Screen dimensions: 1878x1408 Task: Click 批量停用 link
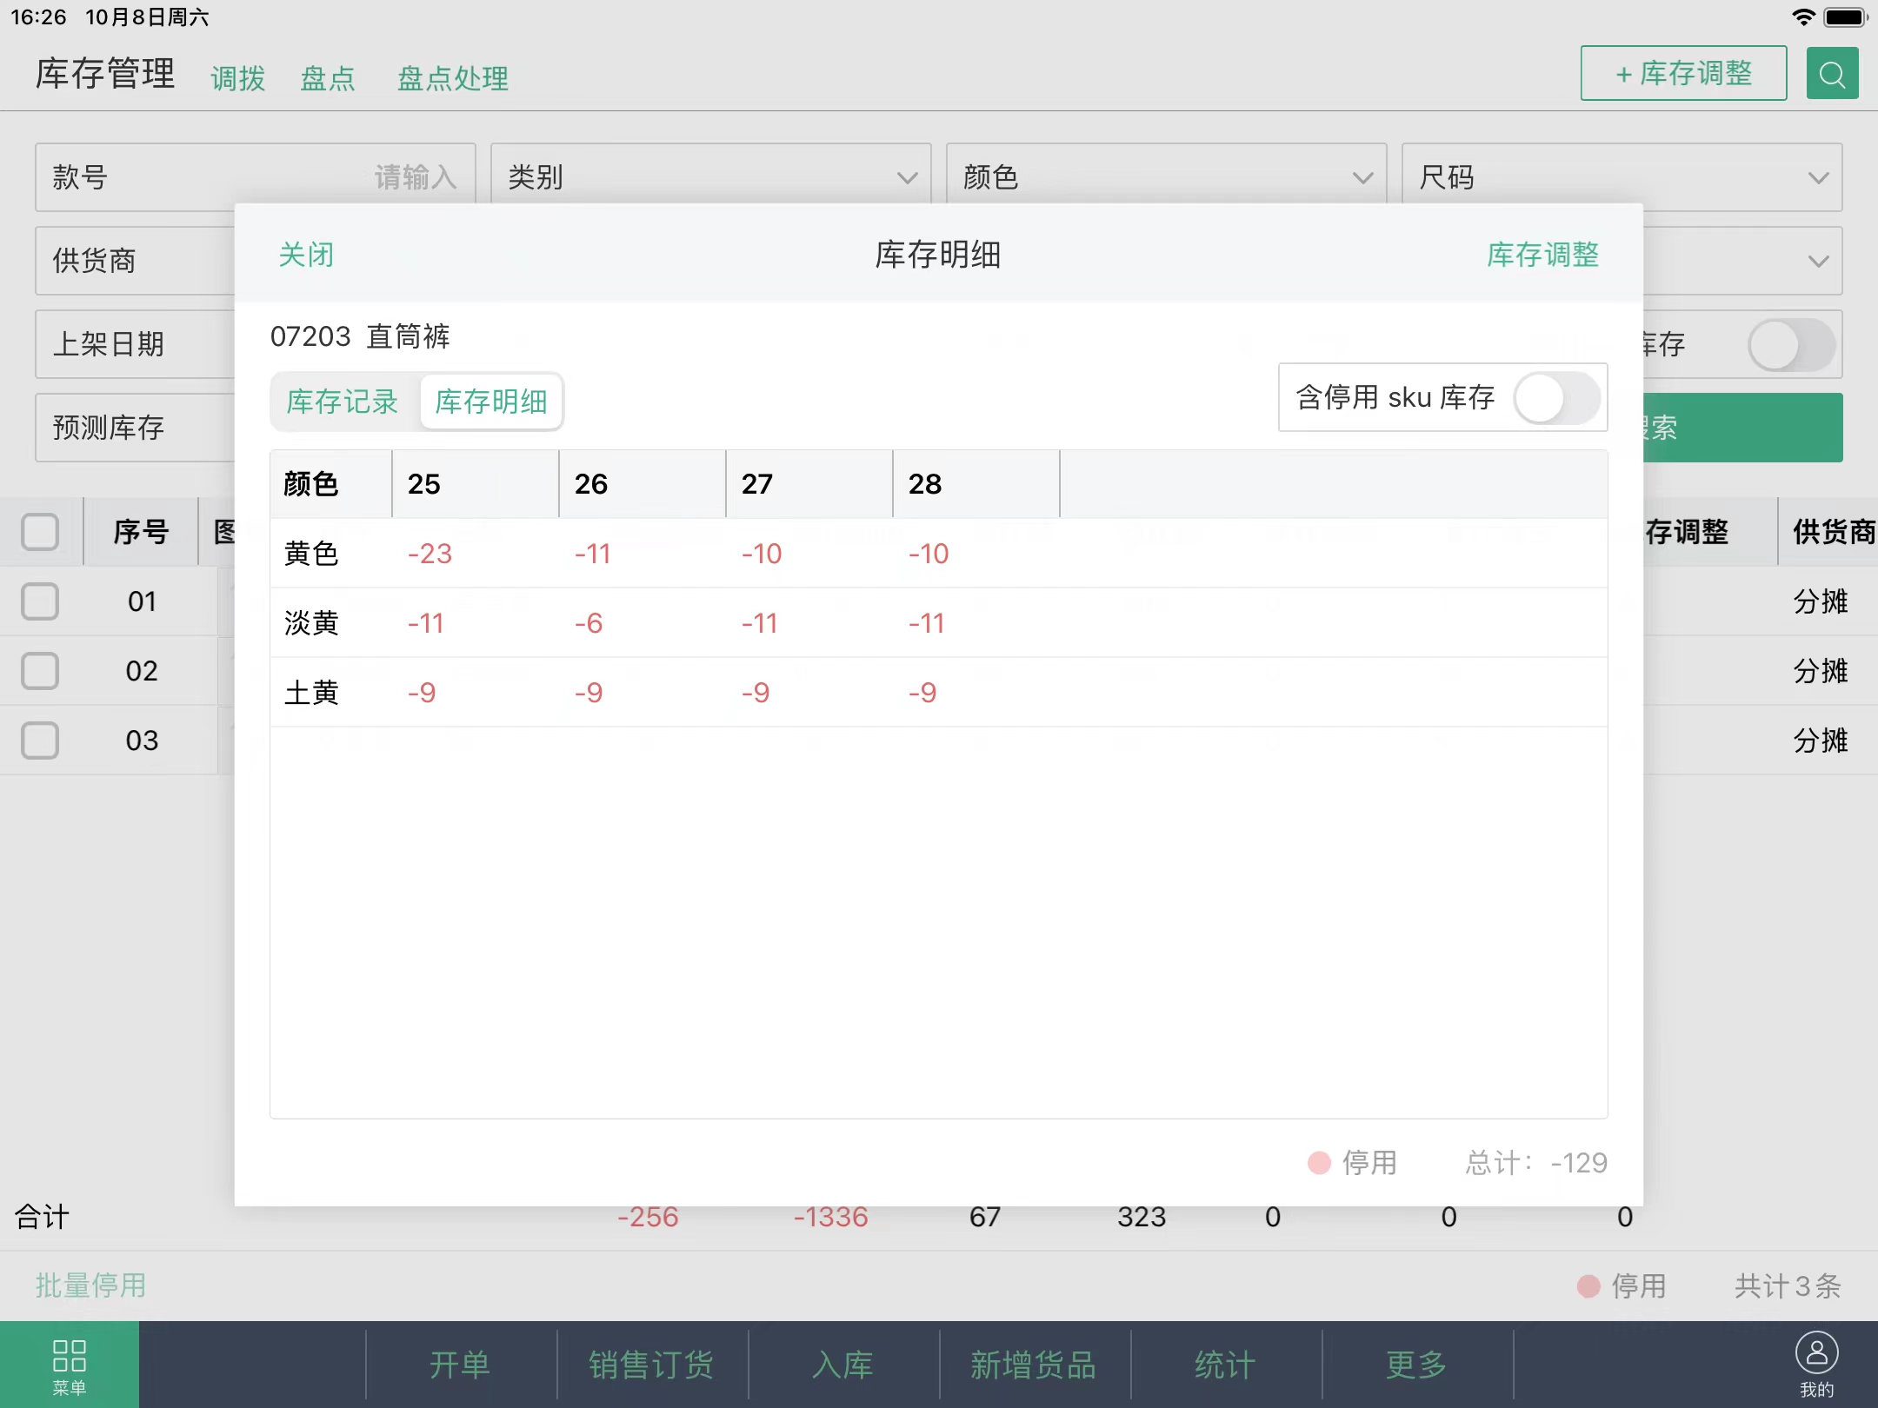(91, 1285)
